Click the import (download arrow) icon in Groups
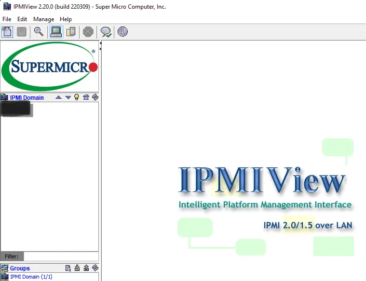The height and width of the screenshot is (281, 366). tap(77, 268)
